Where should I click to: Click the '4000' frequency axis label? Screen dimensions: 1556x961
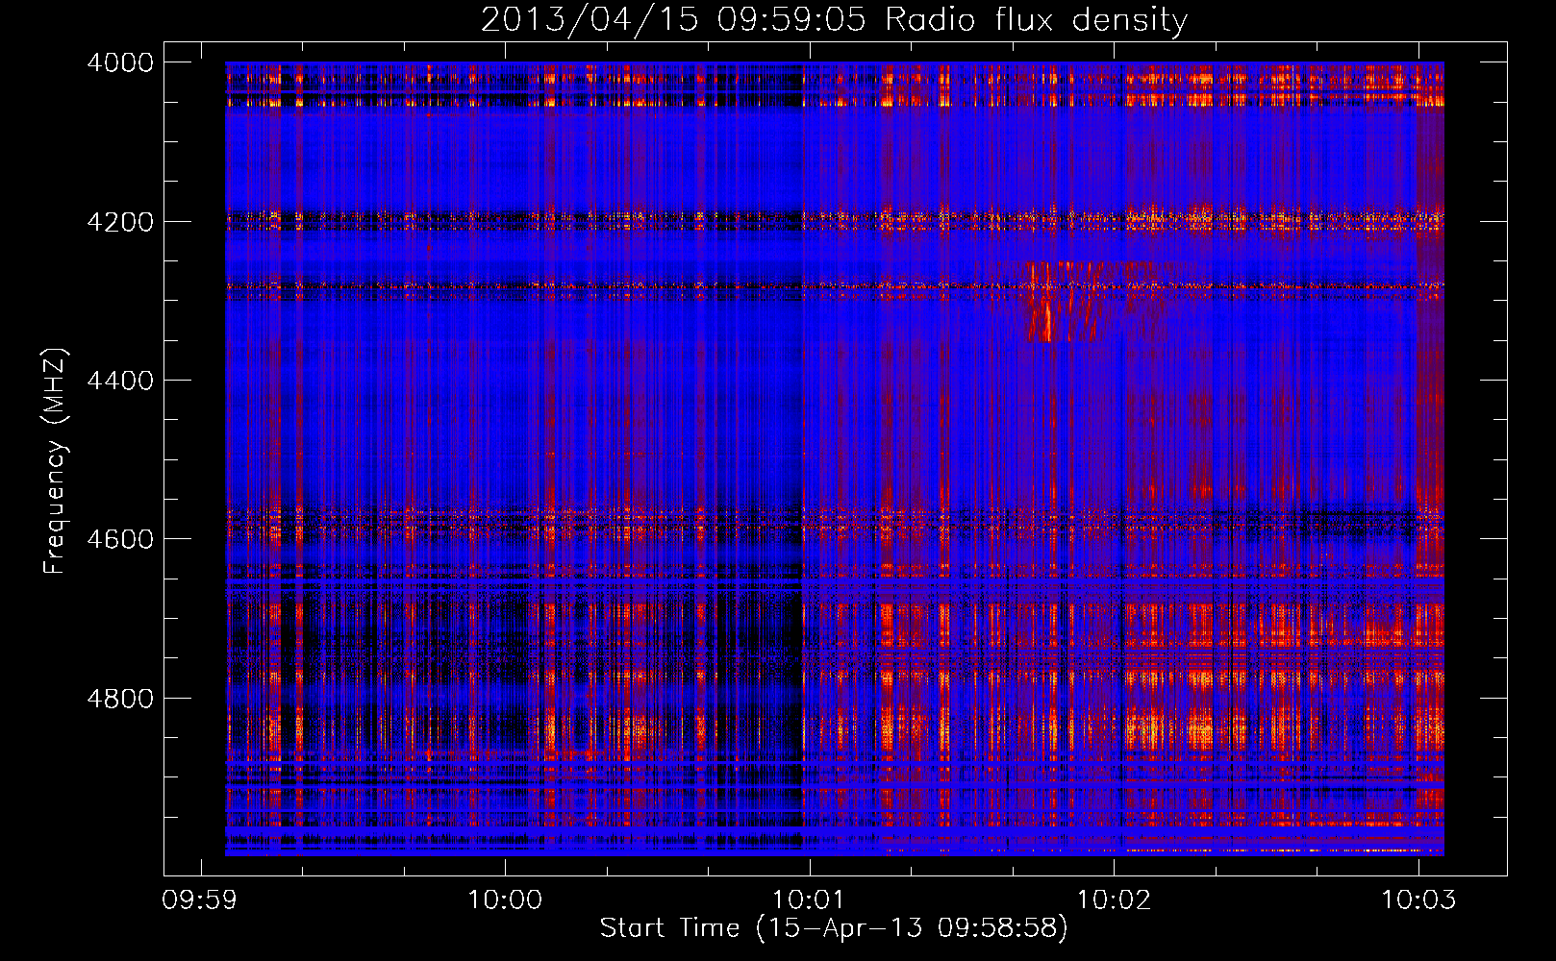point(120,62)
